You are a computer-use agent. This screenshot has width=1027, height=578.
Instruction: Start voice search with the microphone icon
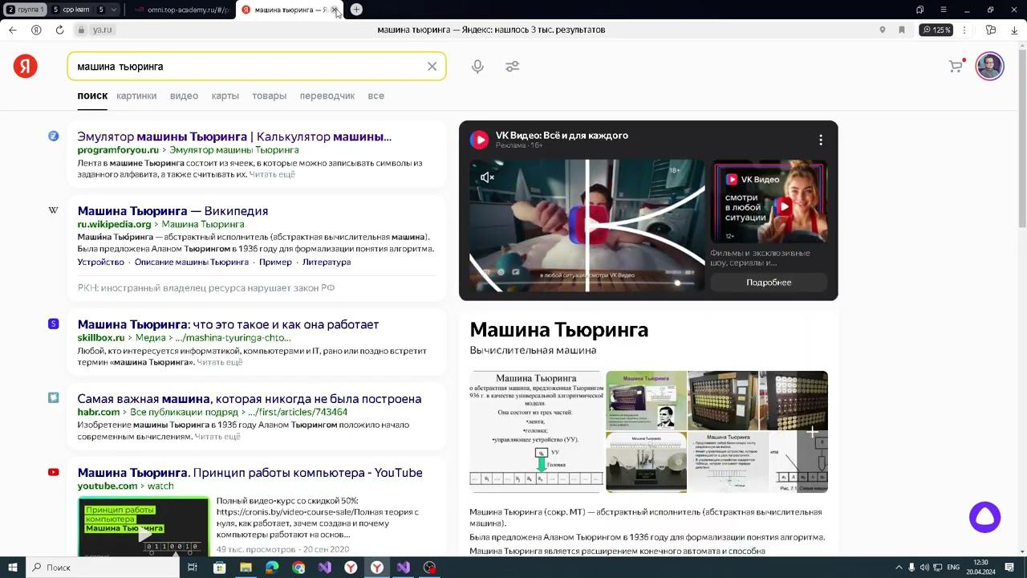[477, 67]
